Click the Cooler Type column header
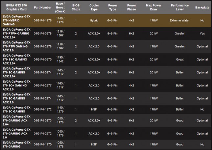This screenshot has width=212, height=150. tap(94, 7)
